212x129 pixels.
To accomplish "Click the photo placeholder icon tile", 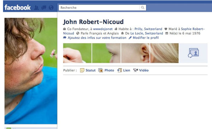I will point(194,53).
